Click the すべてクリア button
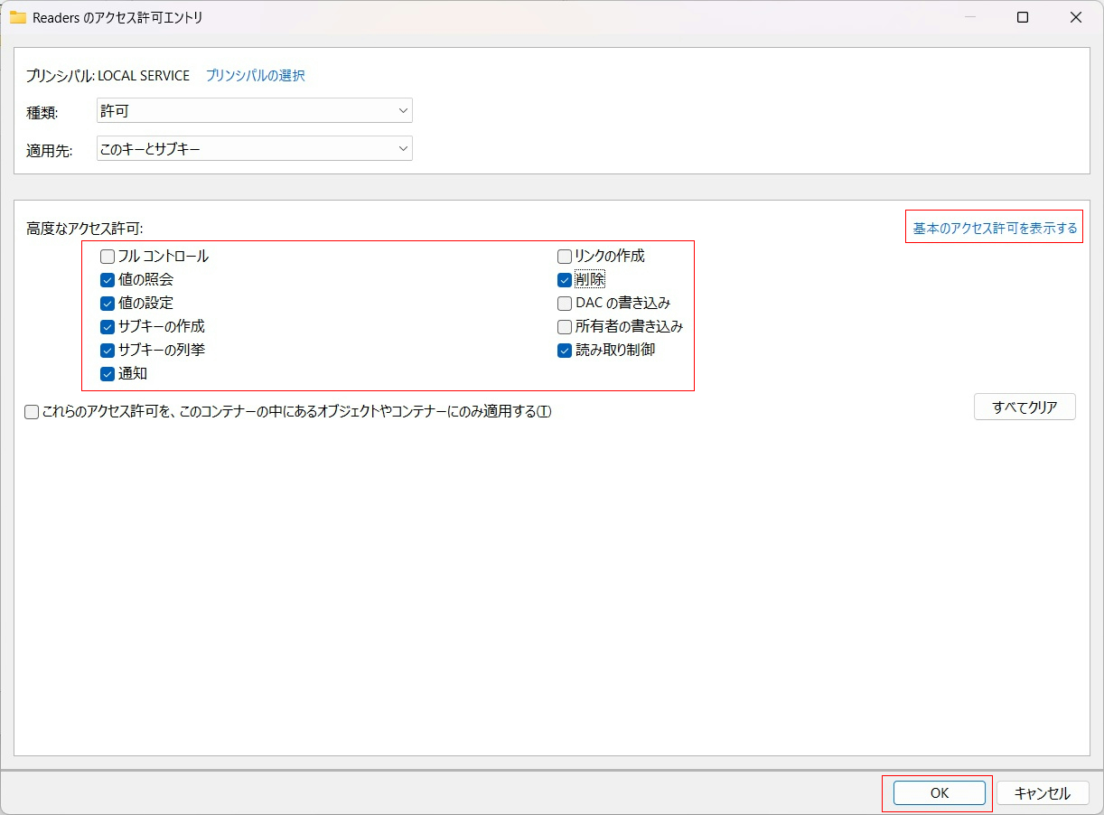This screenshot has height=815, width=1104. (x=1024, y=407)
